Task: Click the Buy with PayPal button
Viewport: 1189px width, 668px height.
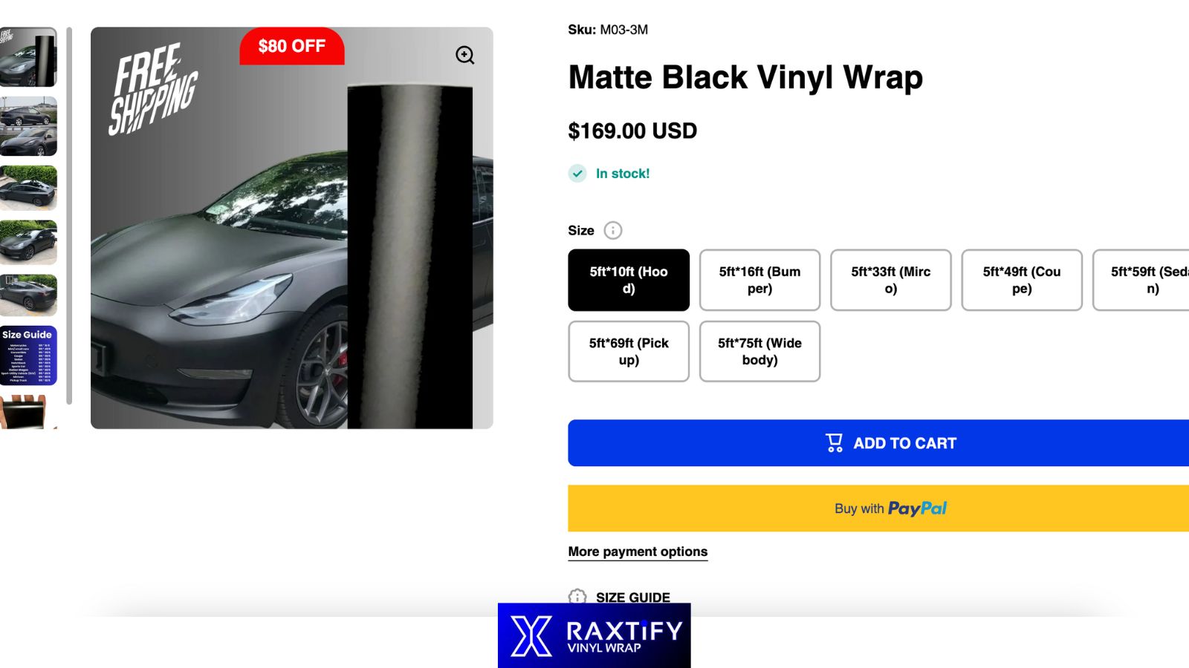Action: pos(890,508)
